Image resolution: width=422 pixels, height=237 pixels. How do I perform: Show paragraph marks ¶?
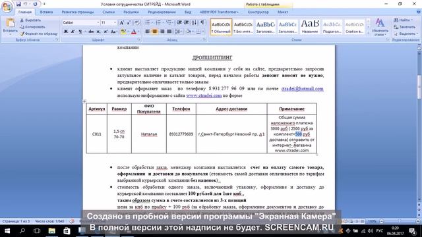tap(202, 22)
